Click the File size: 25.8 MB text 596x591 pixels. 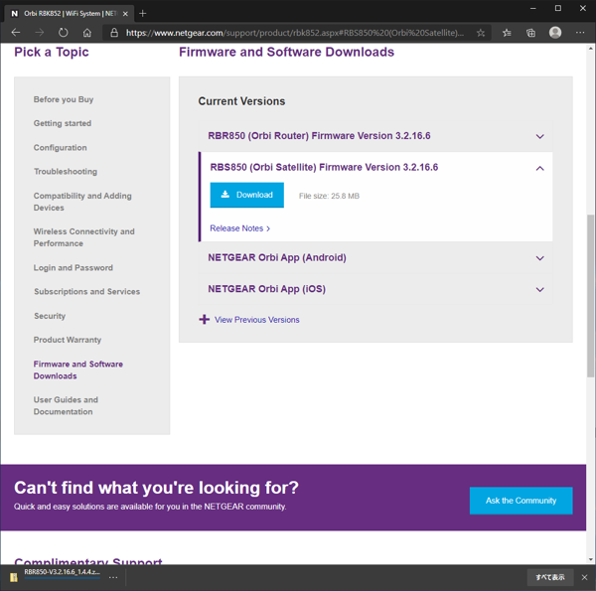coord(329,196)
